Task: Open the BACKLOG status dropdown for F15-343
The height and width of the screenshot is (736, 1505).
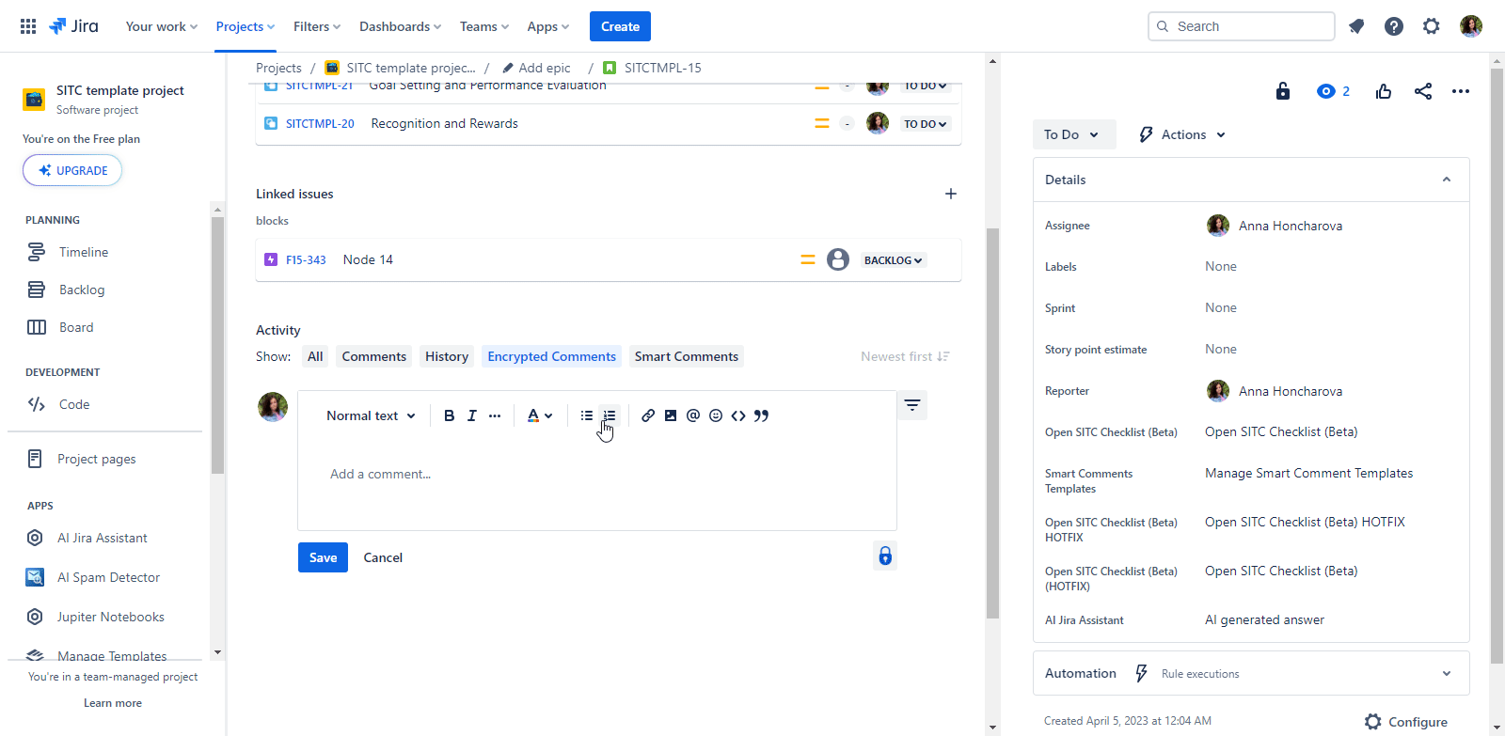Action: pyautogui.click(x=894, y=260)
